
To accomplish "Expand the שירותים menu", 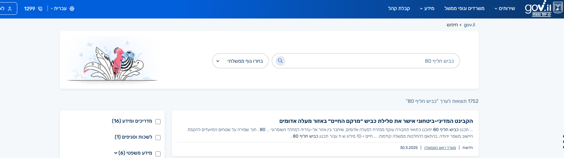I will pos(505,8).
